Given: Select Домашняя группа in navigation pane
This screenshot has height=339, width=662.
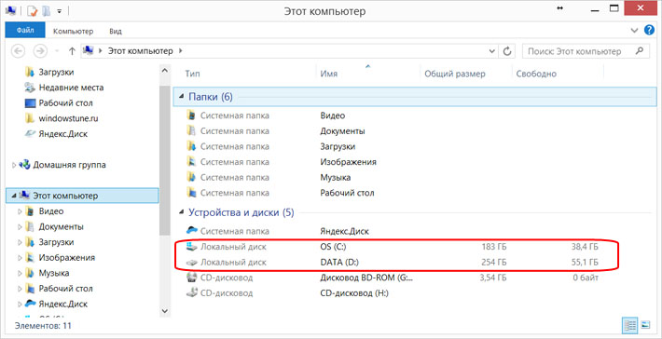Looking at the screenshot, I should [x=69, y=165].
